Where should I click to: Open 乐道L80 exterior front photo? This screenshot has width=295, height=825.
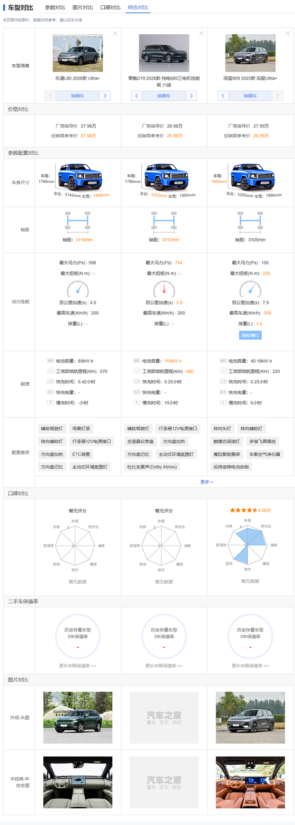pos(78,717)
